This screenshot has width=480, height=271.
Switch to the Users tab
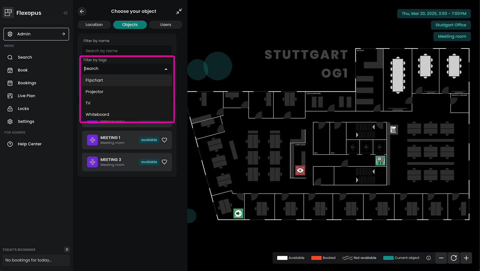point(166,25)
